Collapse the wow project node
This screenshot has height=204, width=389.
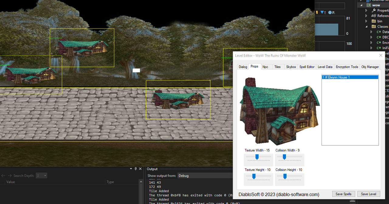(x=362, y=5)
